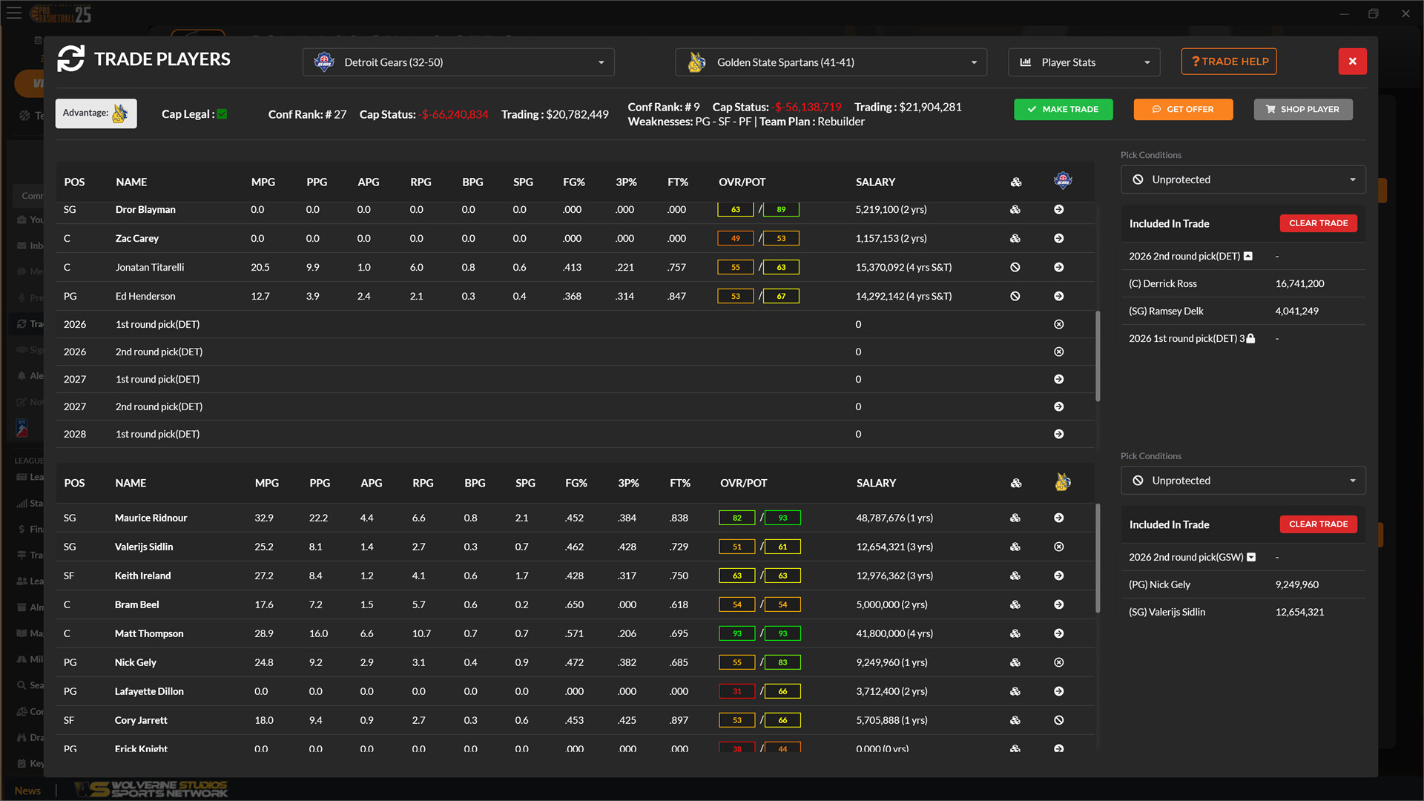Viewport: 1424px width, 801px height.
Task: Open the Trade Help panel
Action: click(x=1228, y=62)
